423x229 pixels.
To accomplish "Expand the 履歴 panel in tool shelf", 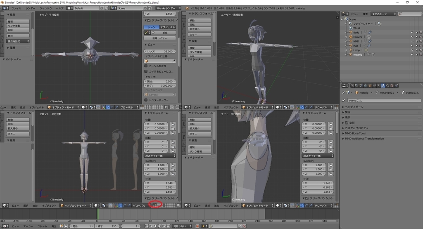I will [12, 48].
